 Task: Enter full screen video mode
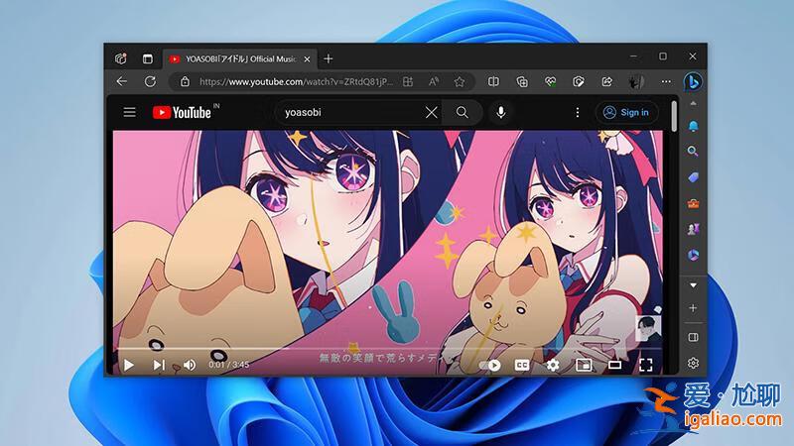(x=646, y=365)
